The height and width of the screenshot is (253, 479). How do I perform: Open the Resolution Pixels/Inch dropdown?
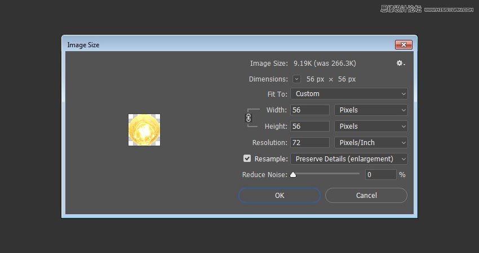371,143
